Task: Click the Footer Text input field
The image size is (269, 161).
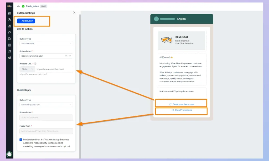Action: click(x=46, y=131)
